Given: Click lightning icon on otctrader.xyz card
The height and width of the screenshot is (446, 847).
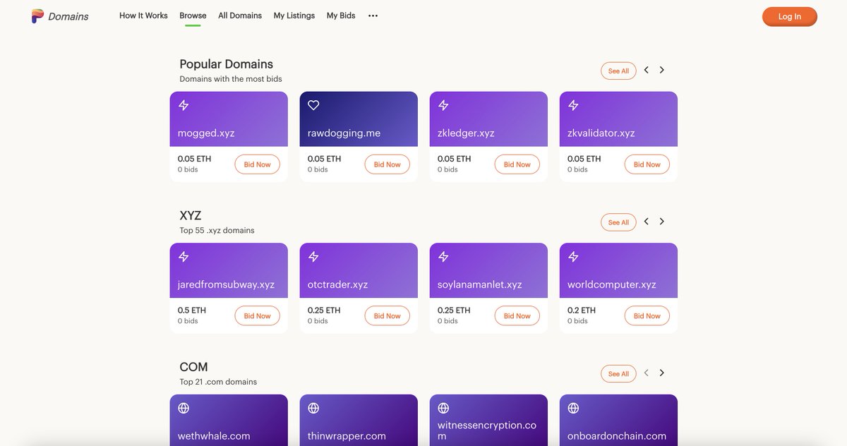Looking at the screenshot, I should (313, 257).
